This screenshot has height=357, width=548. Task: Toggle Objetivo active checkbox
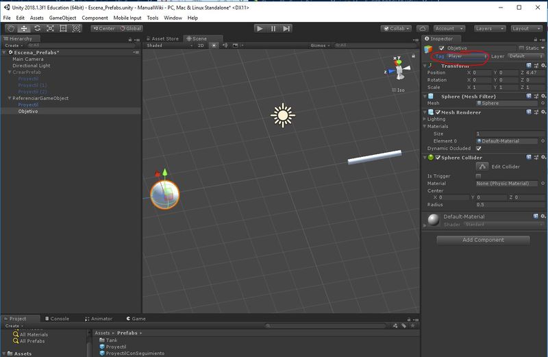[x=441, y=48]
